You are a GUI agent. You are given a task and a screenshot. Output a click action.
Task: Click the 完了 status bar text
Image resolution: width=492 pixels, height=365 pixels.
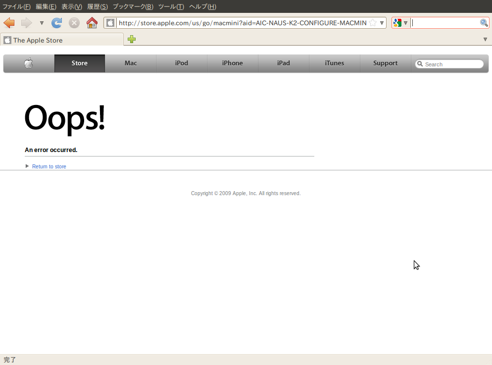click(x=10, y=360)
